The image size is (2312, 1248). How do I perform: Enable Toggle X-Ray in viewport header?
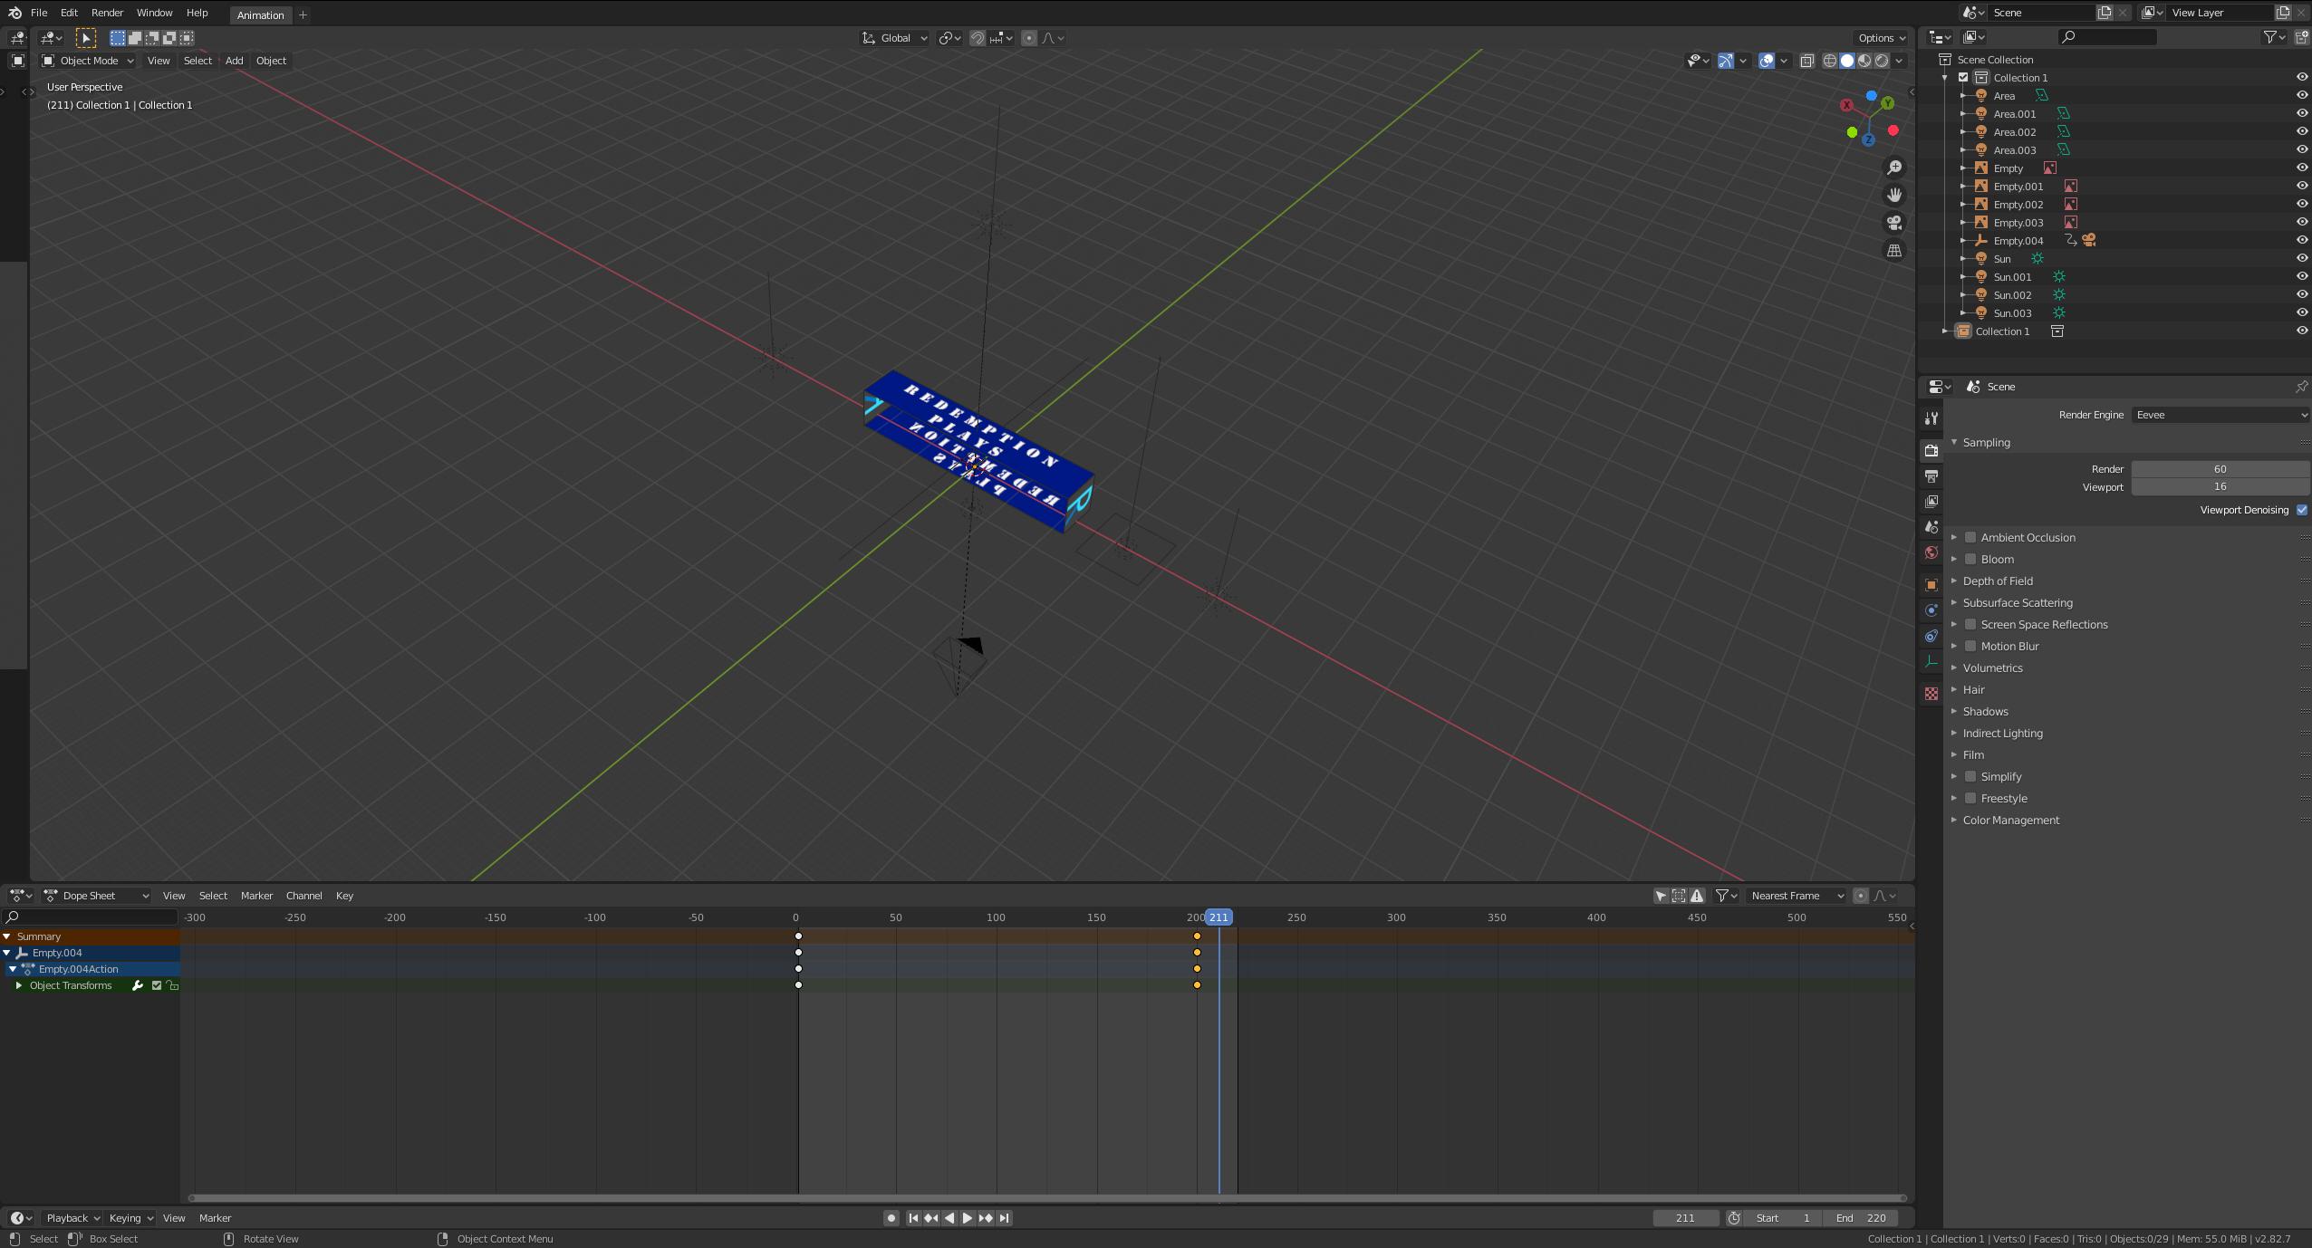coord(1807,61)
